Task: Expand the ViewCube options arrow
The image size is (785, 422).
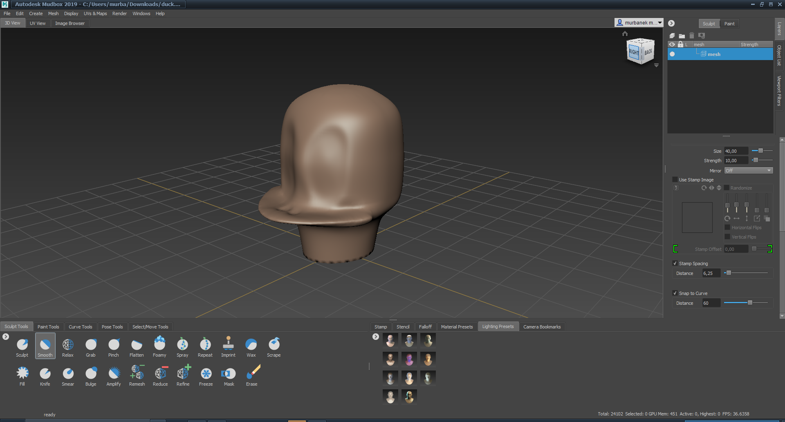Action: point(656,65)
